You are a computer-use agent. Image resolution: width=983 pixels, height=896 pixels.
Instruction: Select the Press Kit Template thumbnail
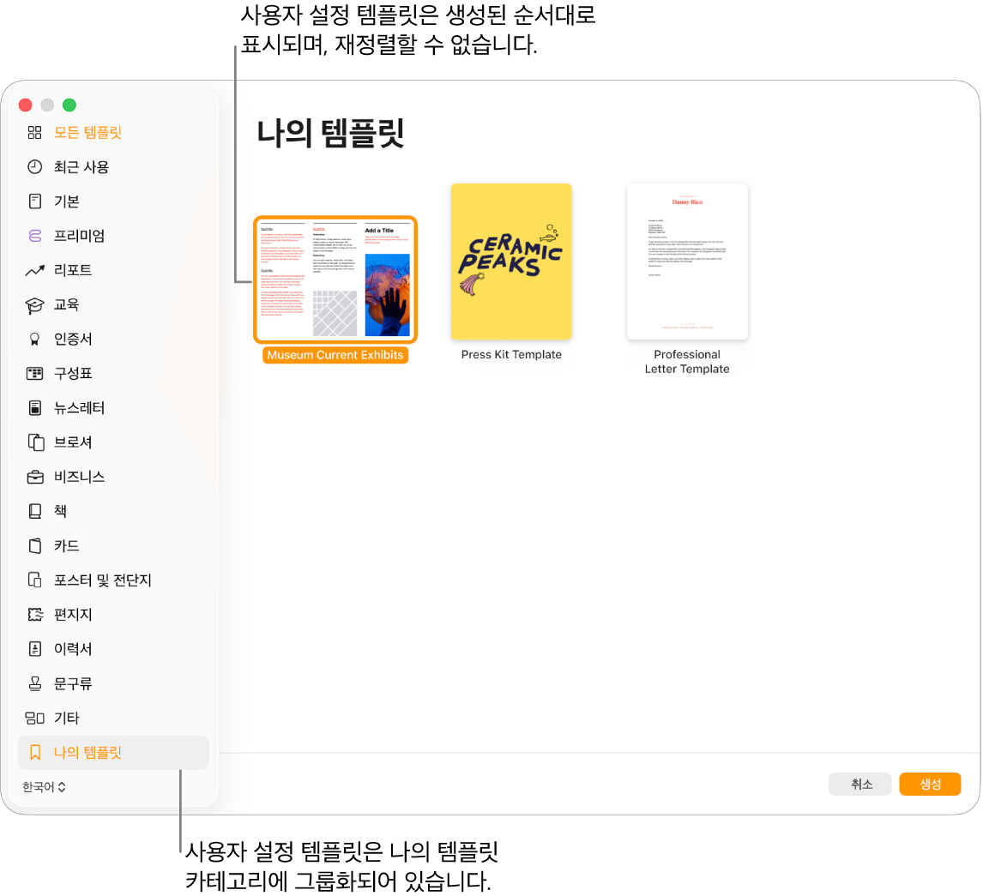511,262
